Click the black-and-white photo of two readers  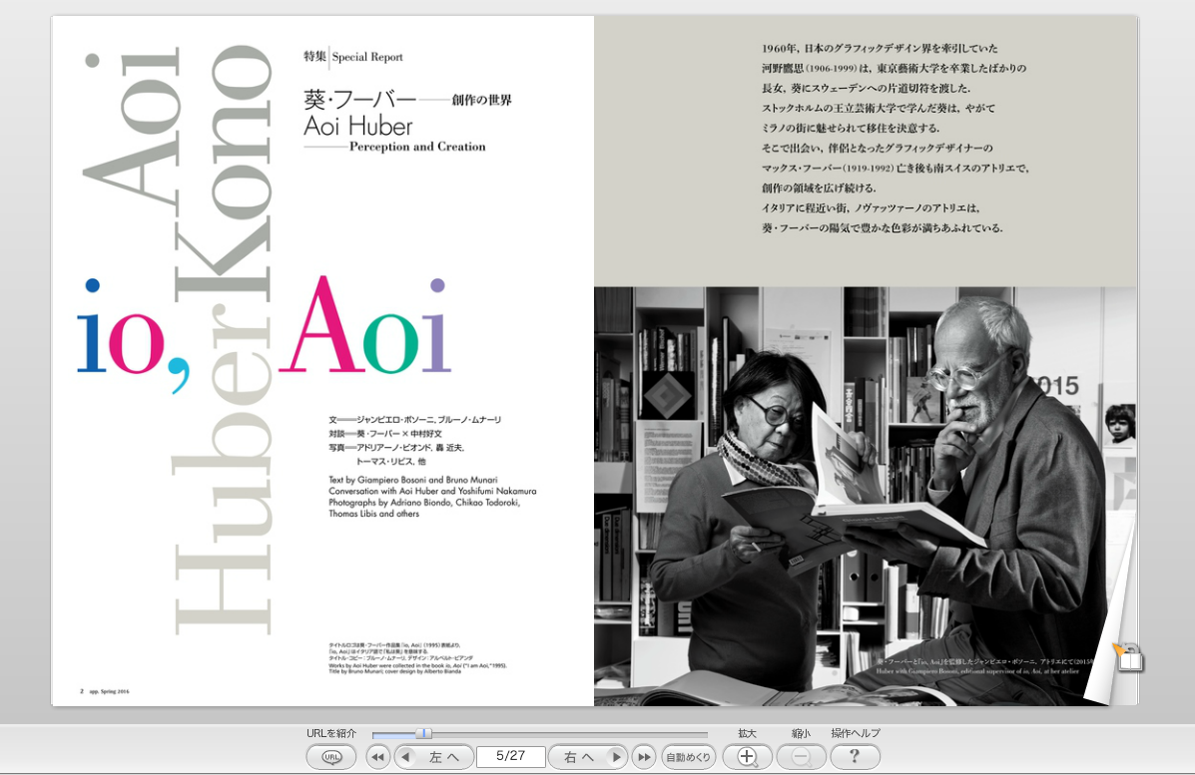pos(865,497)
